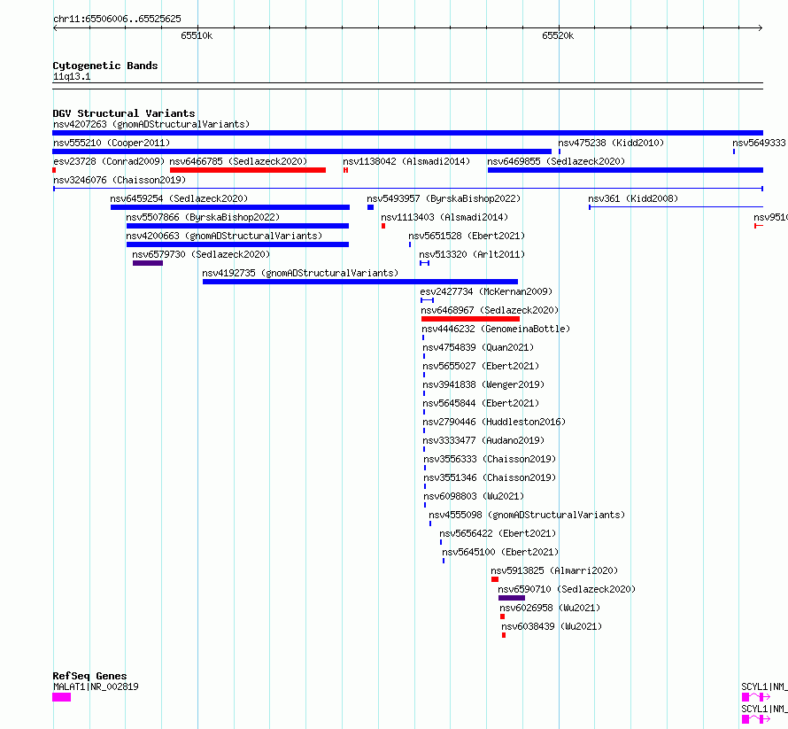788x729 pixels.
Task: Click the esv23728 (Conrad2009) label
Action: coord(109,161)
